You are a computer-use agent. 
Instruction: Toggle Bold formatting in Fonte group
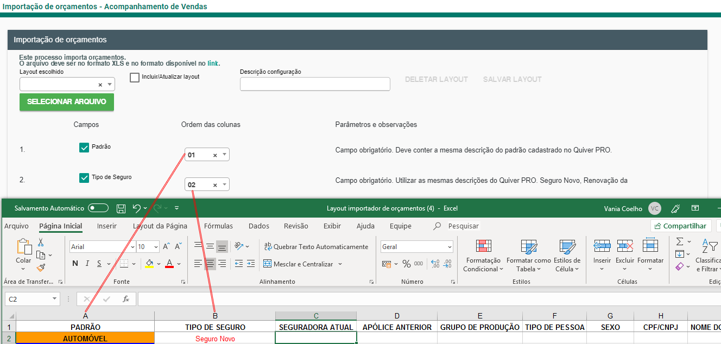point(75,264)
